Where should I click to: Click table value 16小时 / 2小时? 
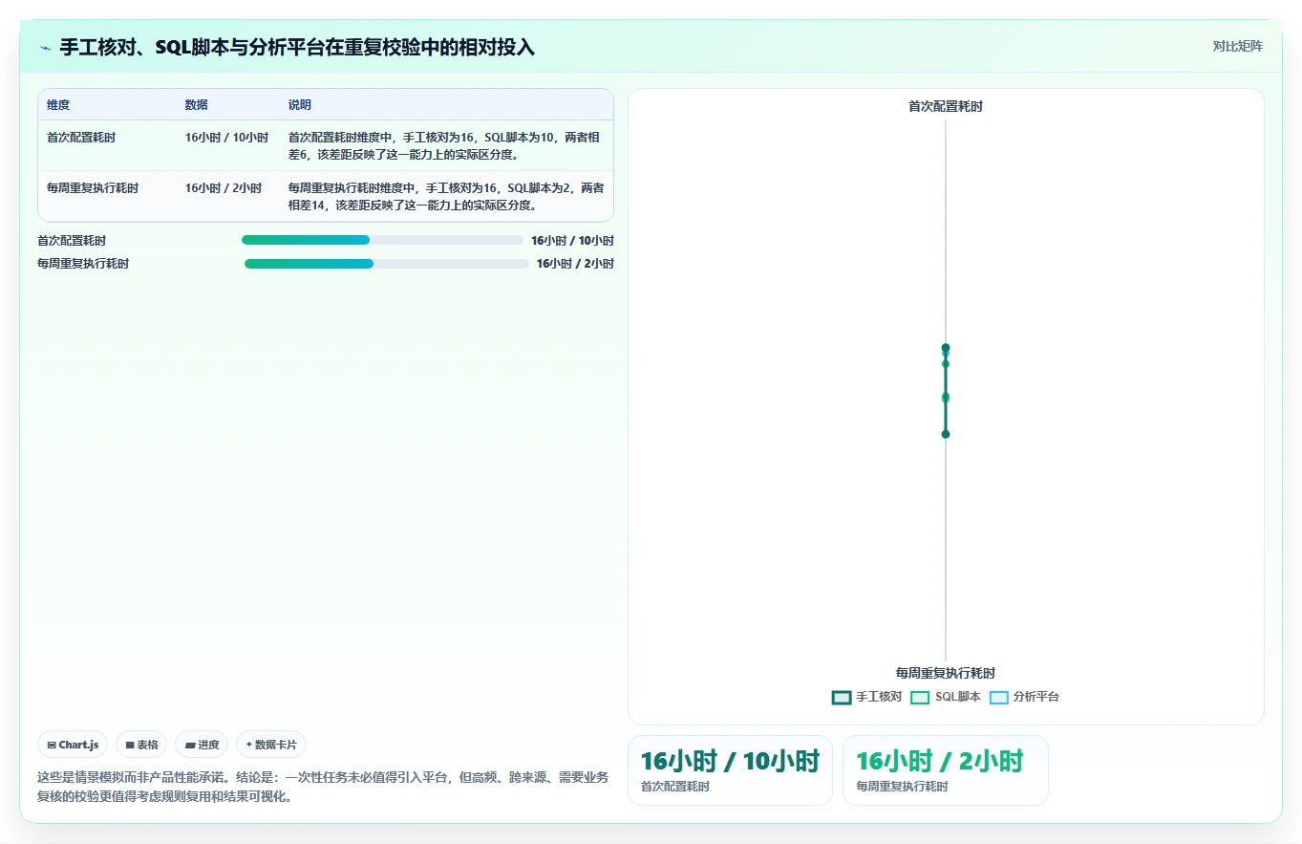tap(224, 188)
